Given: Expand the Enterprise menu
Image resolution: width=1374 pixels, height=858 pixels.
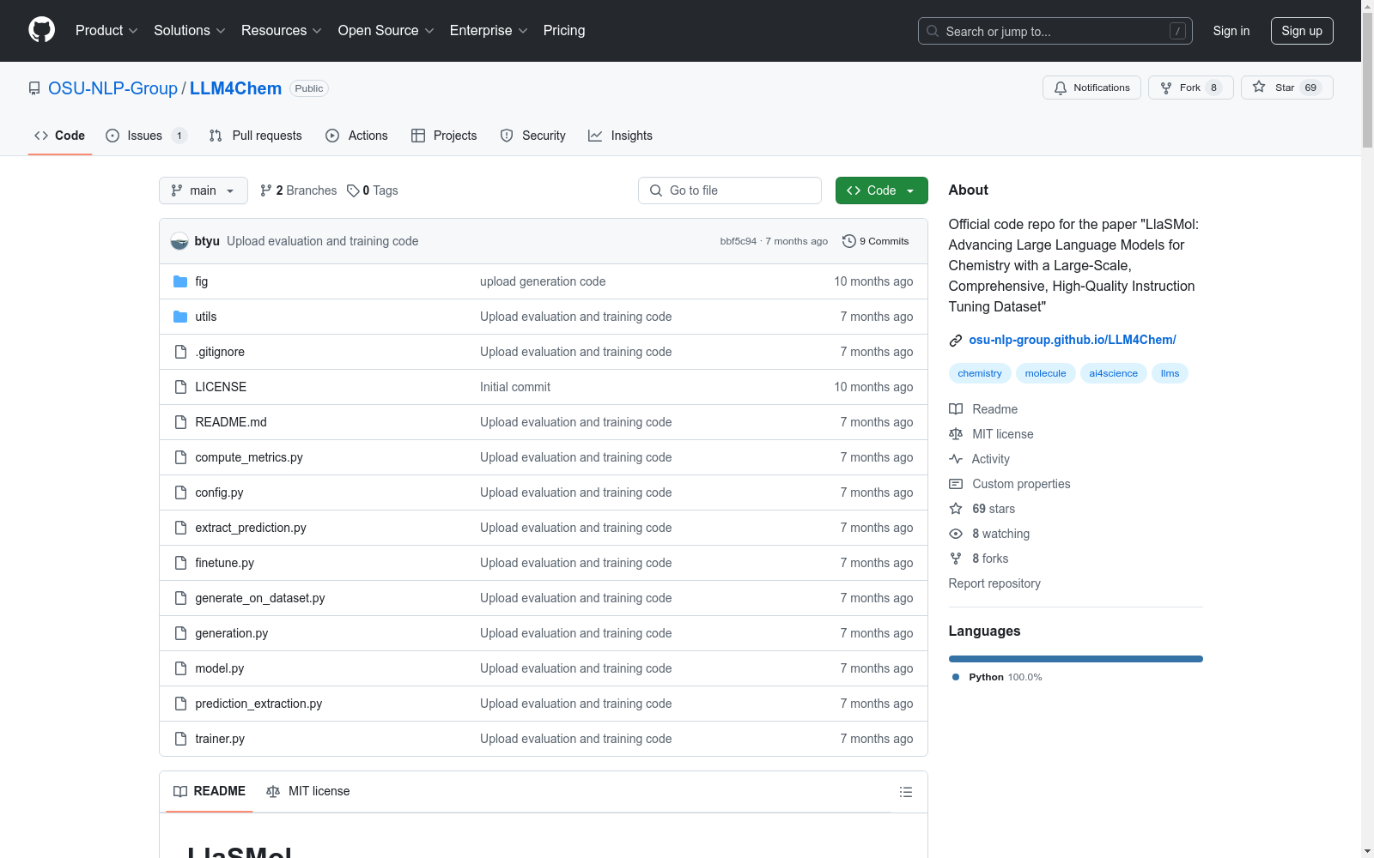Looking at the screenshot, I should [489, 31].
